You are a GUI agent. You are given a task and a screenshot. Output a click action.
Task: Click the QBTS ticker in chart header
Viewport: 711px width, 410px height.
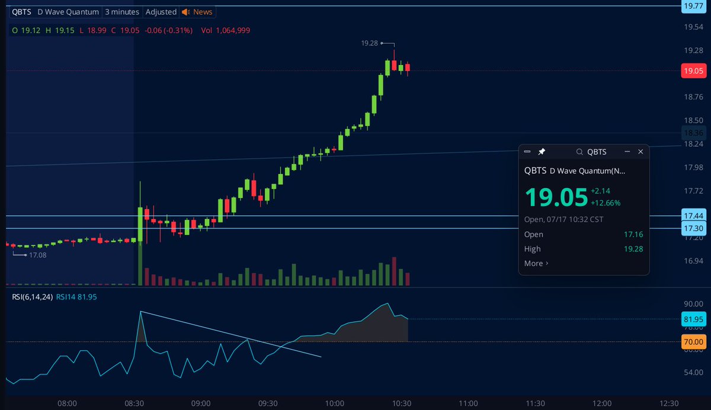[x=21, y=12]
